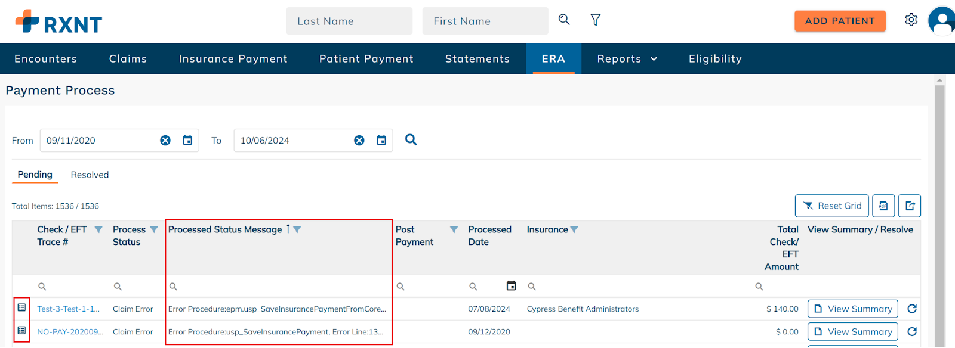Export the grid to PDF

pos(883,206)
